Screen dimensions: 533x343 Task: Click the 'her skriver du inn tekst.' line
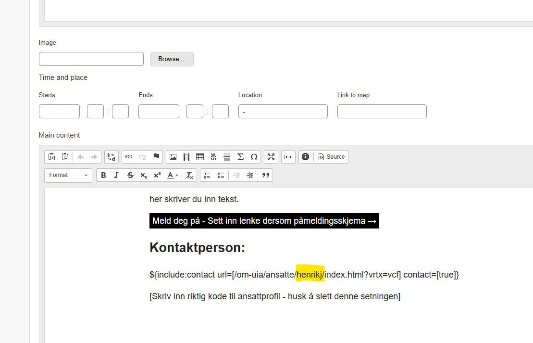click(194, 199)
